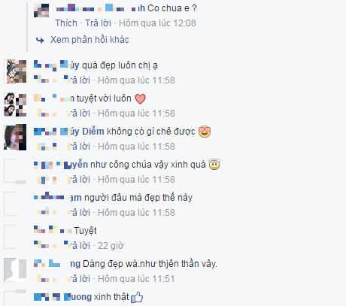Click 'Thích' on the 'Co chua e ?' reply
This screenshot has height=306, width=346.
click(x=66, y=23)
